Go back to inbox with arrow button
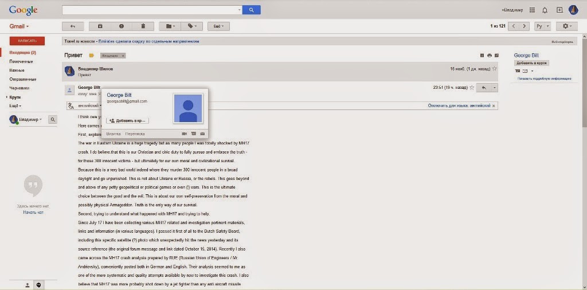The image size is (587, 290). coord(73,26)
